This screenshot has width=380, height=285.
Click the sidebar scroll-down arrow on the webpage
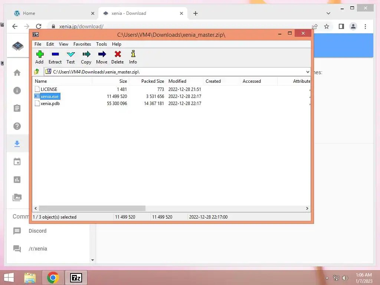92,260
